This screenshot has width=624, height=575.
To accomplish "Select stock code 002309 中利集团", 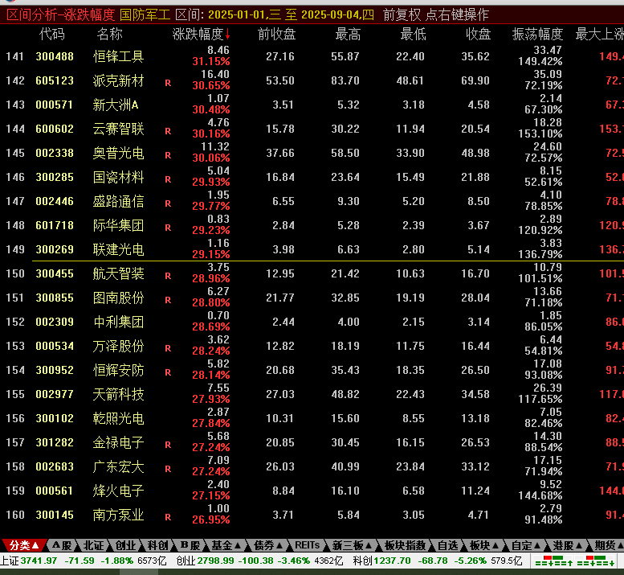I will 54,322.
